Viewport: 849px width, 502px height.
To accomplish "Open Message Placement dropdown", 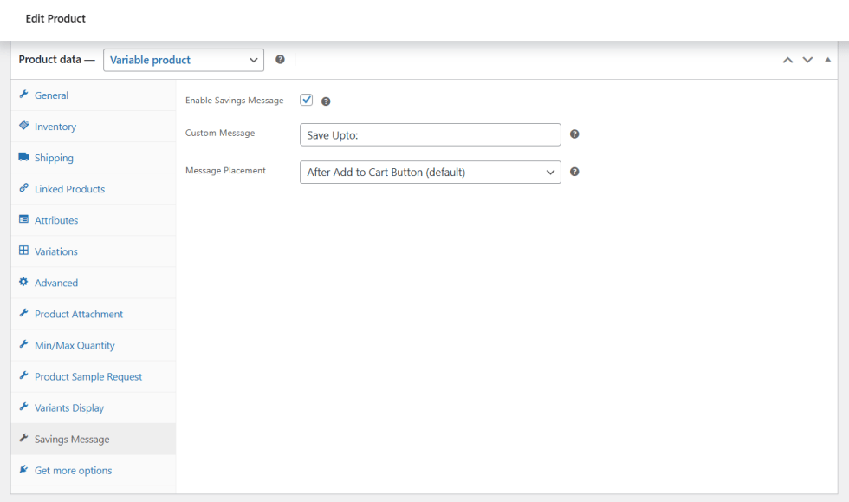I will [x=430, y=173].
